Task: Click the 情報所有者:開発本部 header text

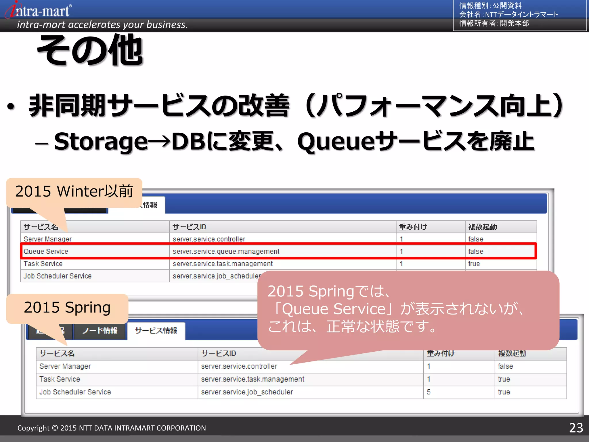Action: [x=494, y=23]
